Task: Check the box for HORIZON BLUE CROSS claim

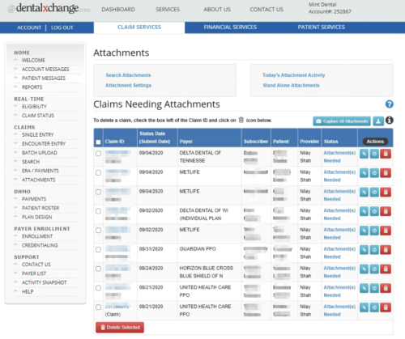Action: pos(98,269)
